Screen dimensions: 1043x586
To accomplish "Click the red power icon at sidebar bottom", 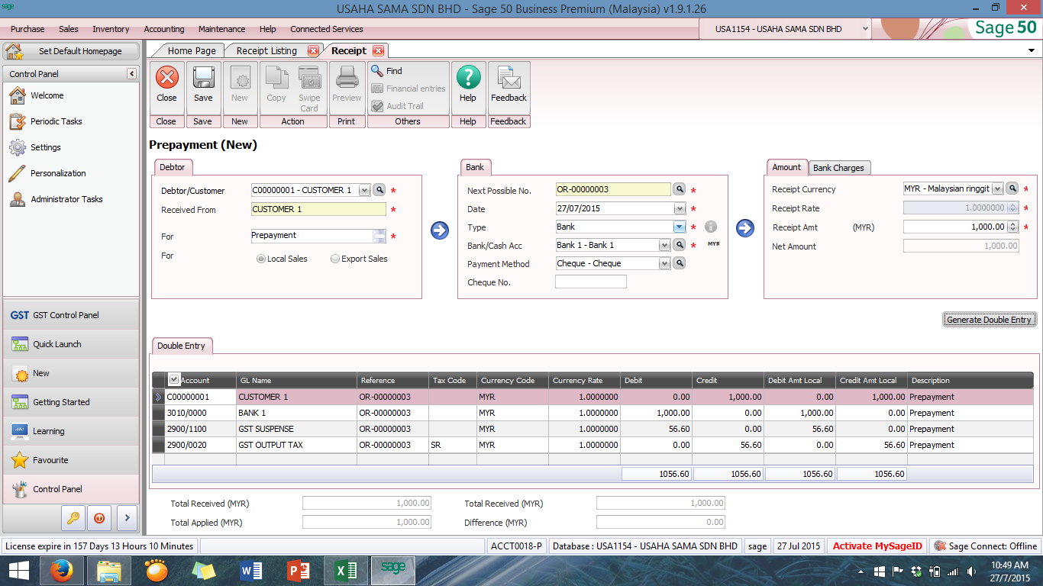I will coord(99,518).
